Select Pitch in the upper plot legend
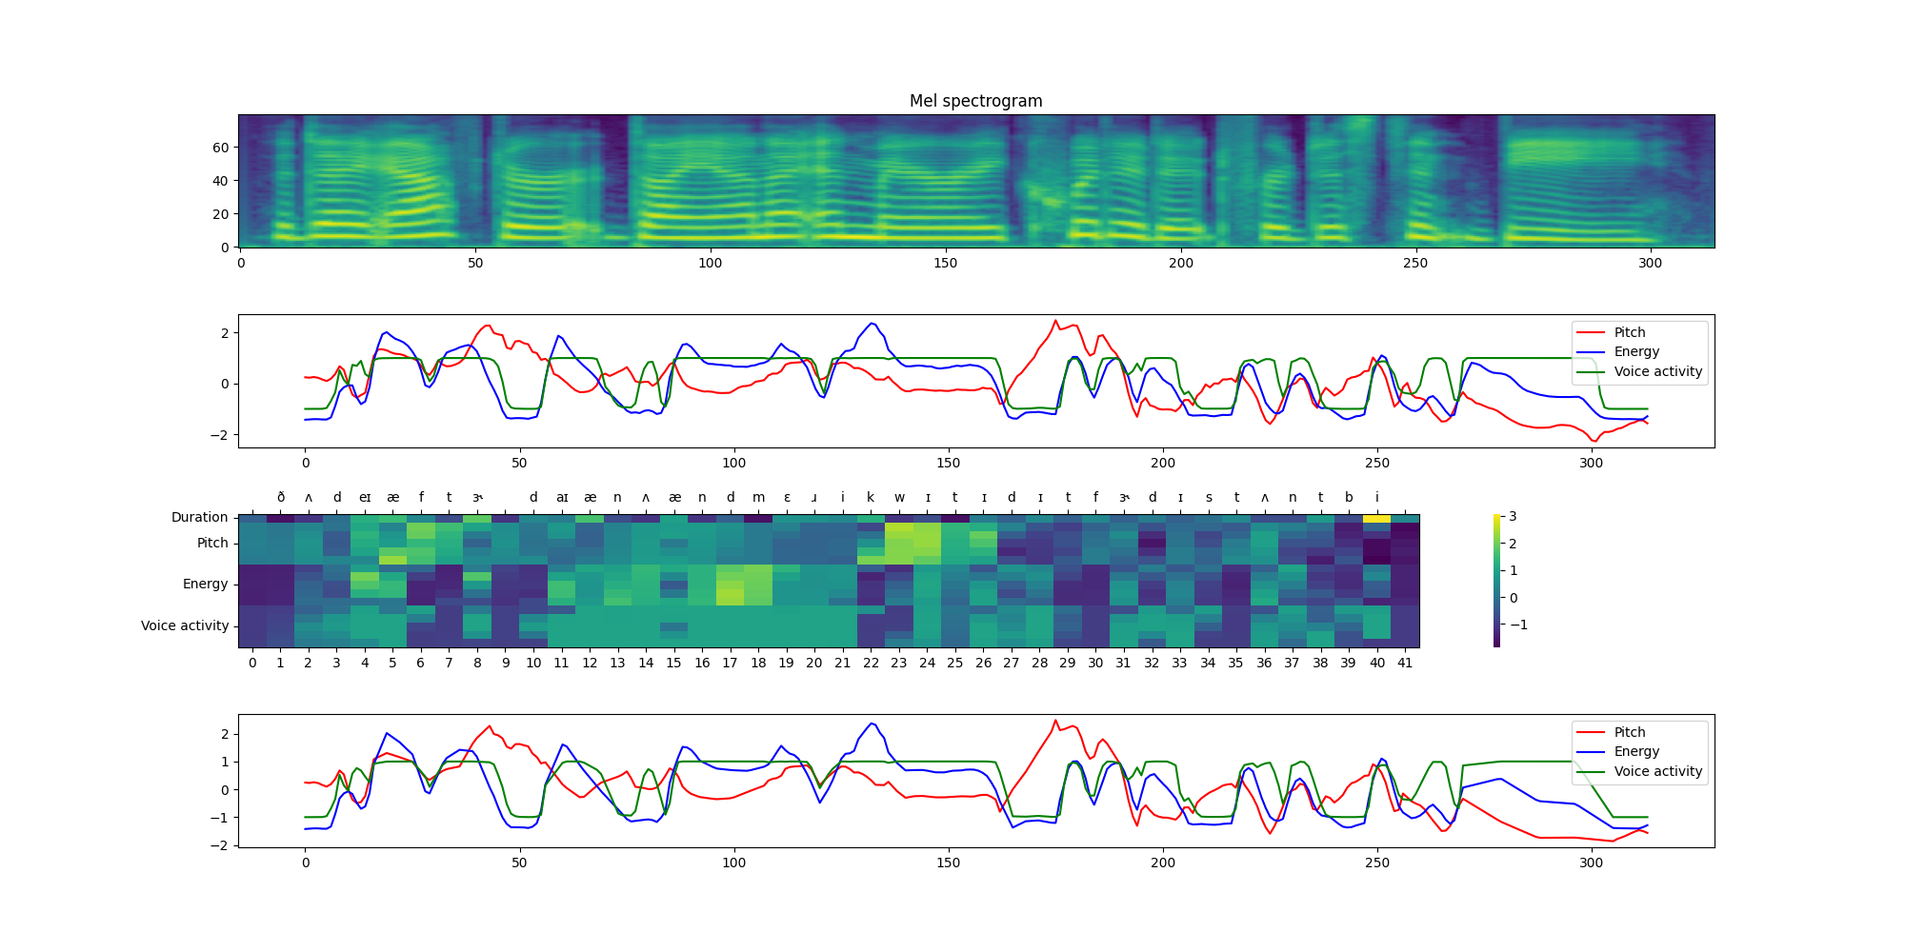Viewport: 1905px width, 952px height. [x=1629, y=332]
